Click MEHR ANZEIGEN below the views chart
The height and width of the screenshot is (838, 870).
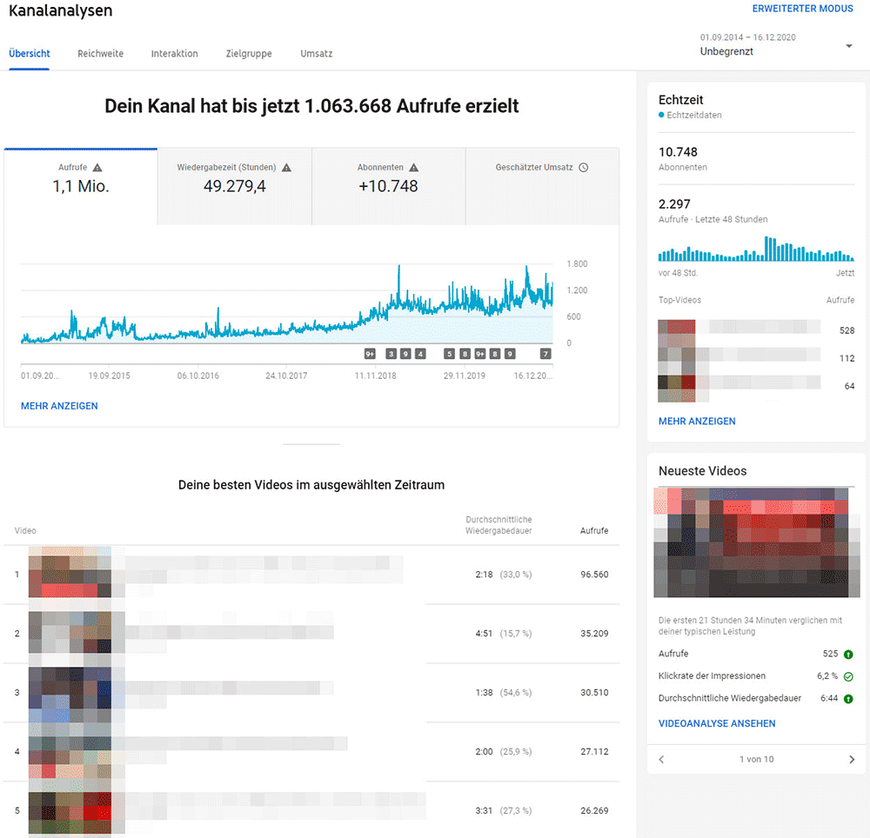(59, 405)
